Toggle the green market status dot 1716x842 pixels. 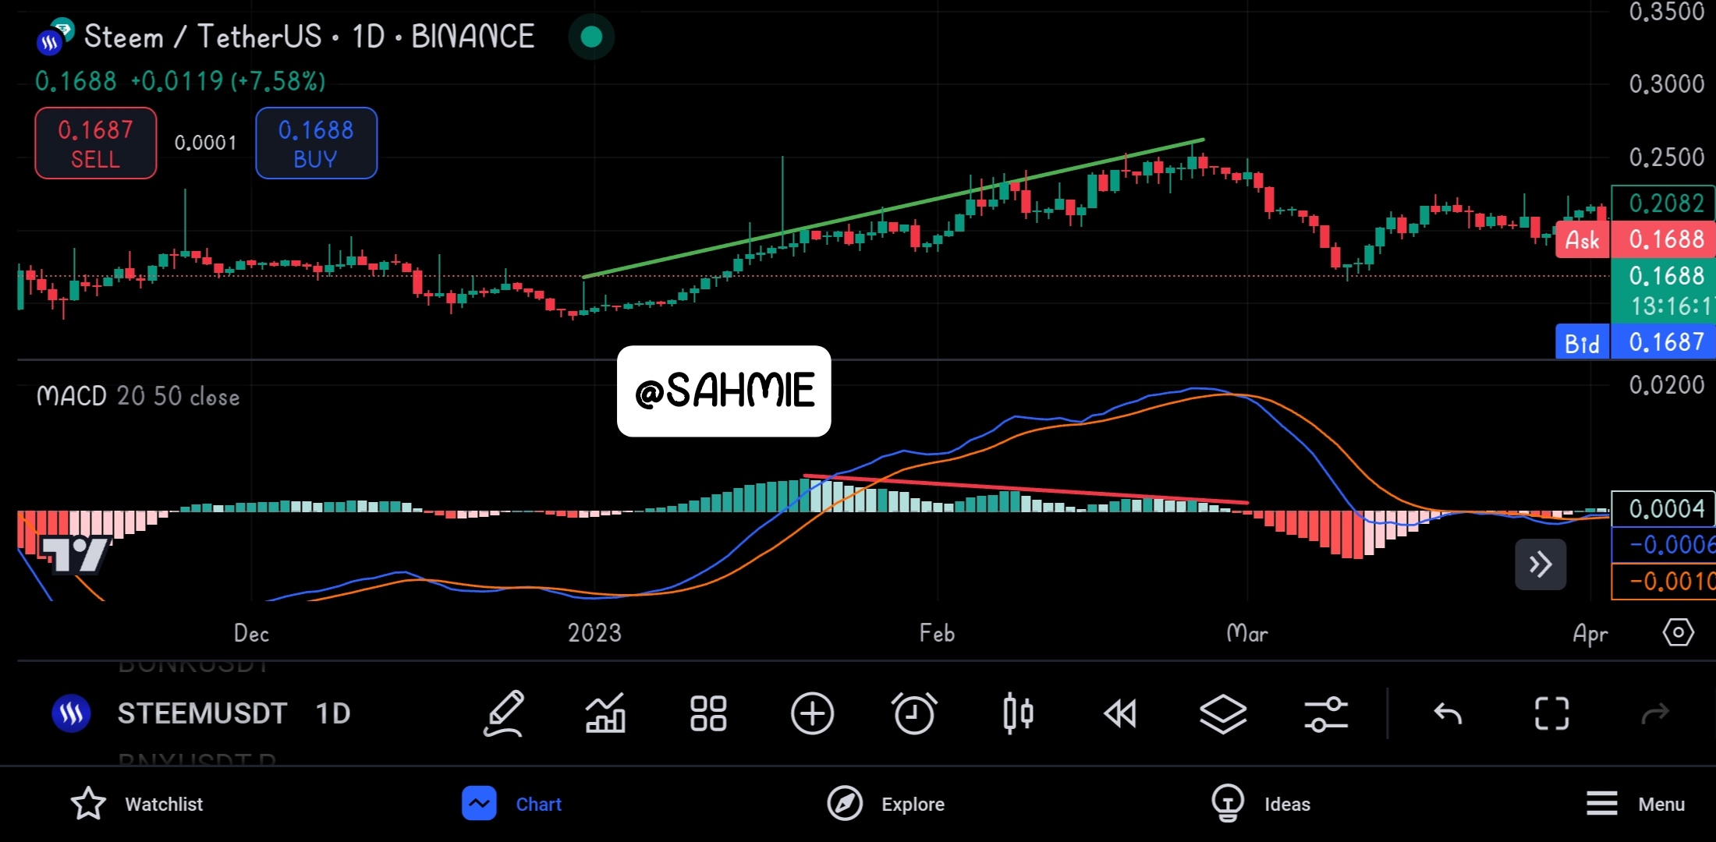[591, 37]
